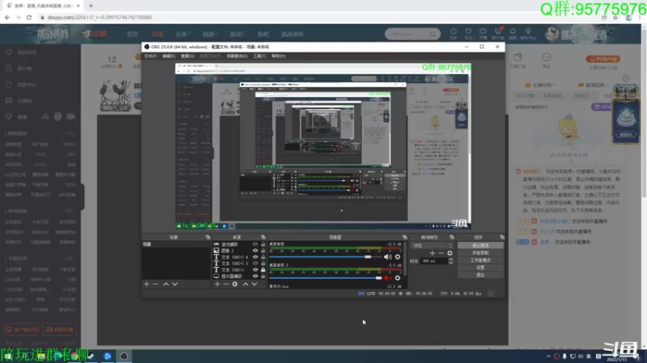Open Douyu messages bell icon
Image resolution: width=647 pixels, height=363 pixels.
pos(513,33)
